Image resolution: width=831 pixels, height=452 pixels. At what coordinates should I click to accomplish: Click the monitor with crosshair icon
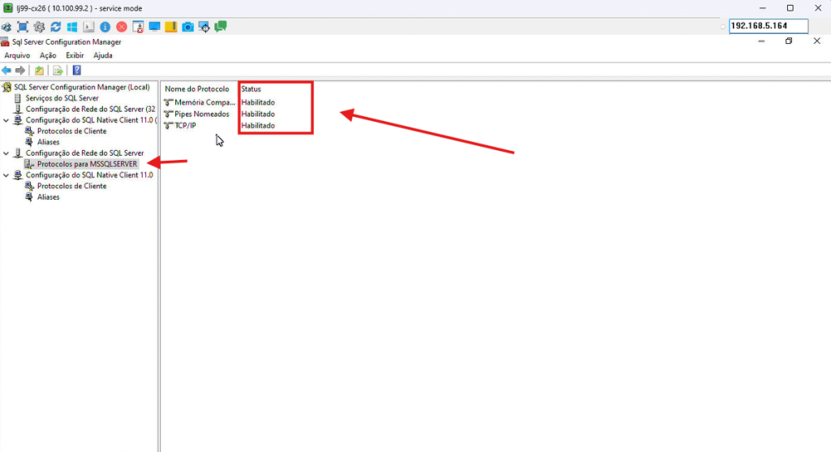(204, 27)
